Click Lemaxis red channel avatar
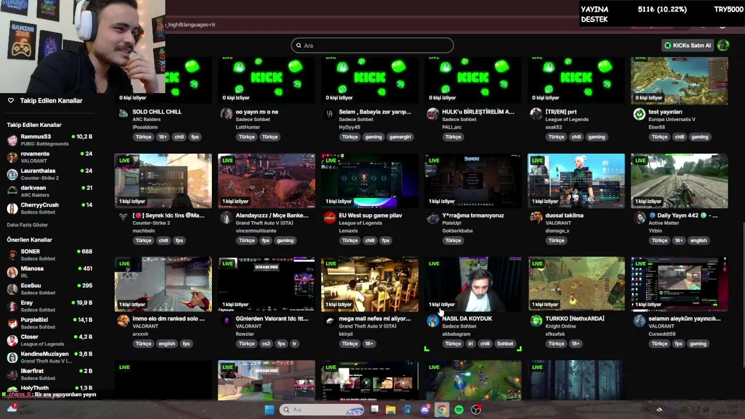The width and height of the screenshot is (745, 419). click(329, 218)
